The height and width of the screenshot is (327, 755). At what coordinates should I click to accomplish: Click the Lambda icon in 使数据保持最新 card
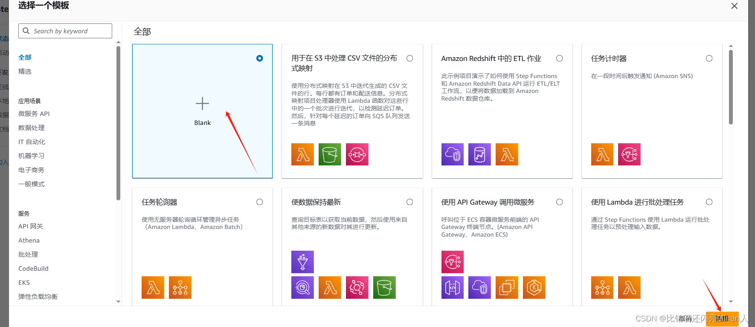330,287
